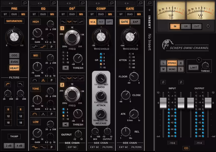
Task: Select EXP mode in the GATE section
Action: [135, 22]
